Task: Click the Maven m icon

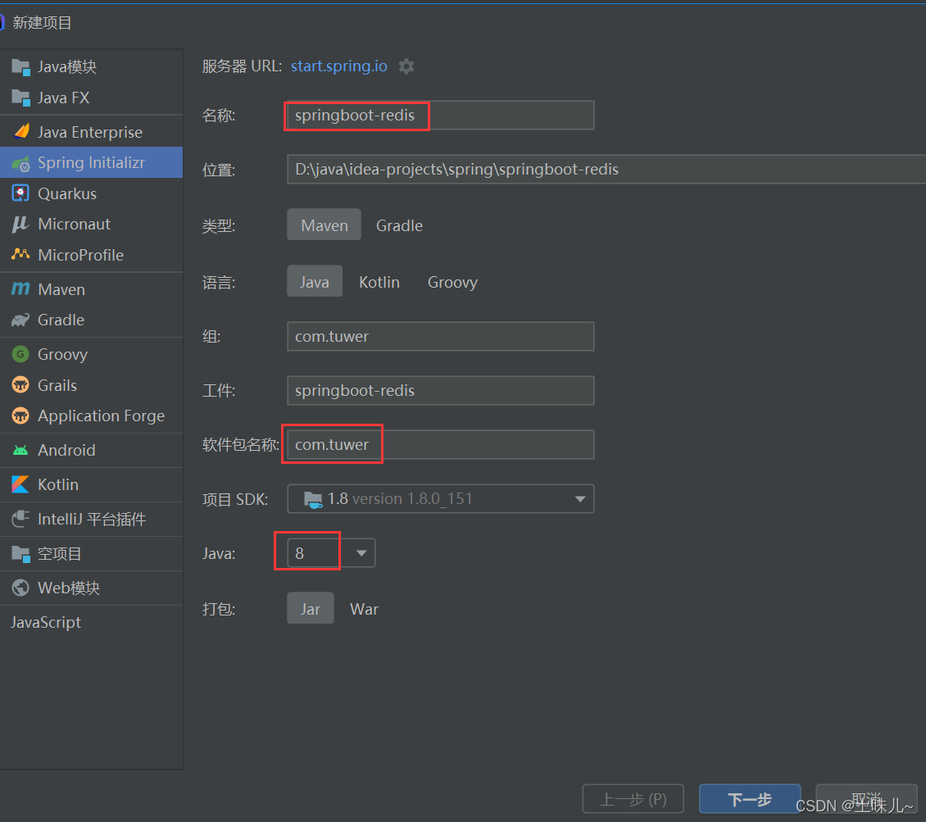Action: click(20, 288)
